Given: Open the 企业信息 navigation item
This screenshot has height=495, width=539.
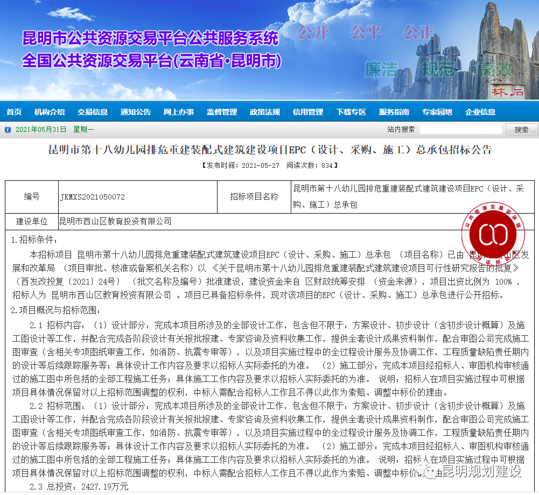Looking at the screenshot, I should [479, 112].
